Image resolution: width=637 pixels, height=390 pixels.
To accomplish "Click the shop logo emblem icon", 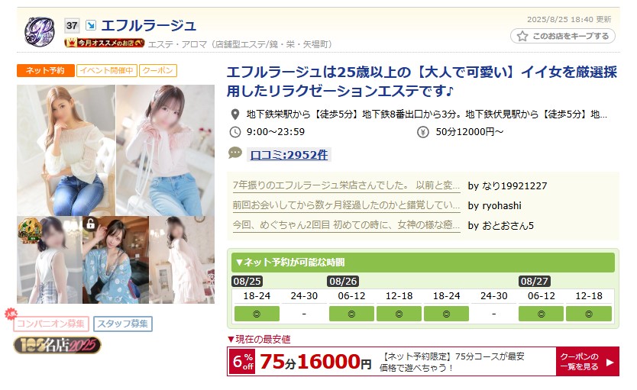I will tap(40, 31).
